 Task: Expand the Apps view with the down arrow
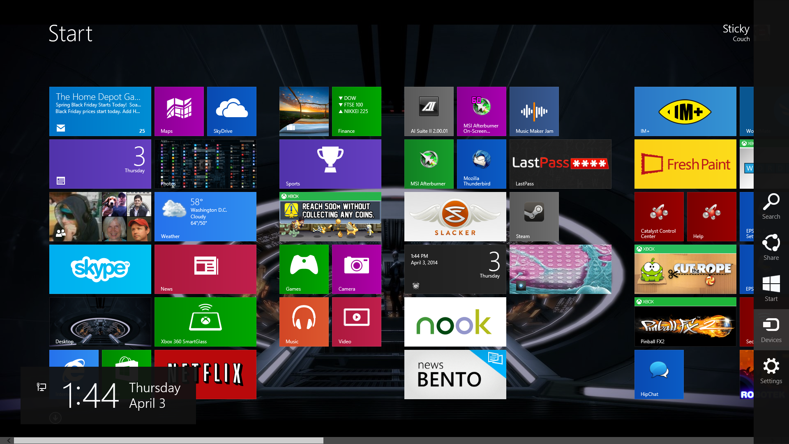click(x=55, y=418)
